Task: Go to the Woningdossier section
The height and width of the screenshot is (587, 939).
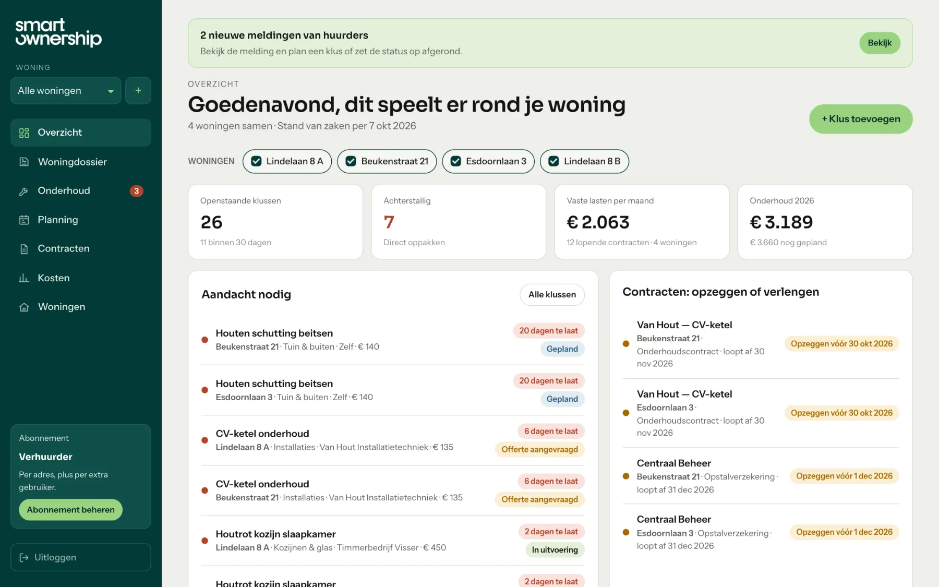Action: (x=81, y=162)
